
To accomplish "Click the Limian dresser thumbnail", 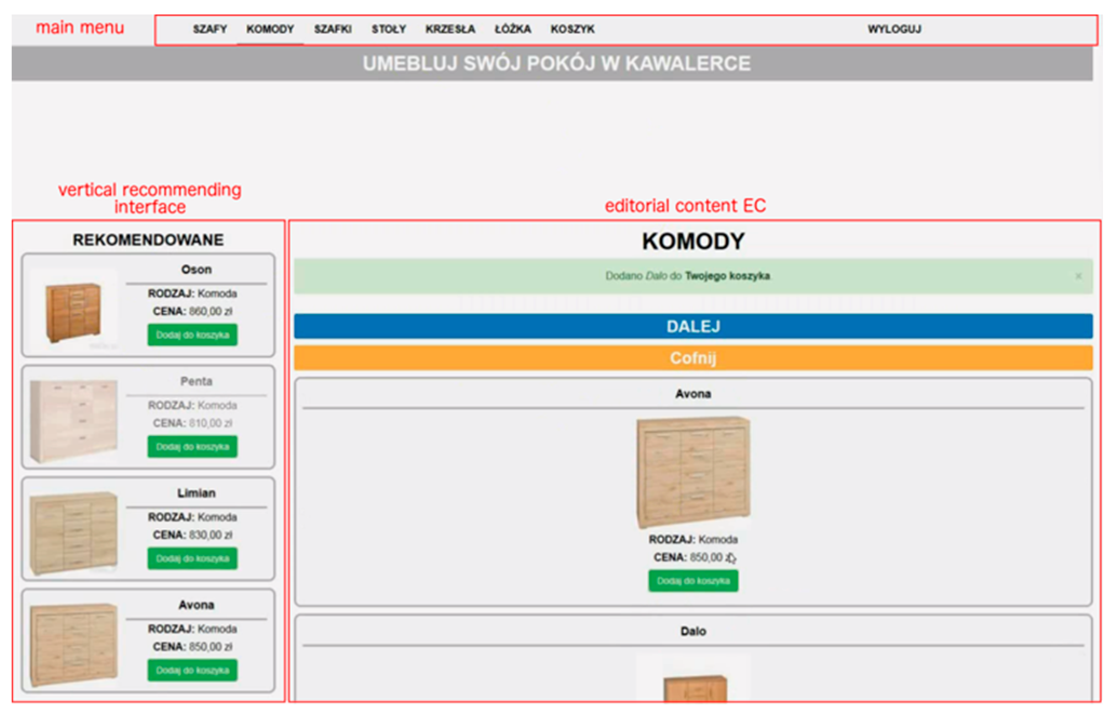I will [x=73, y=532].
